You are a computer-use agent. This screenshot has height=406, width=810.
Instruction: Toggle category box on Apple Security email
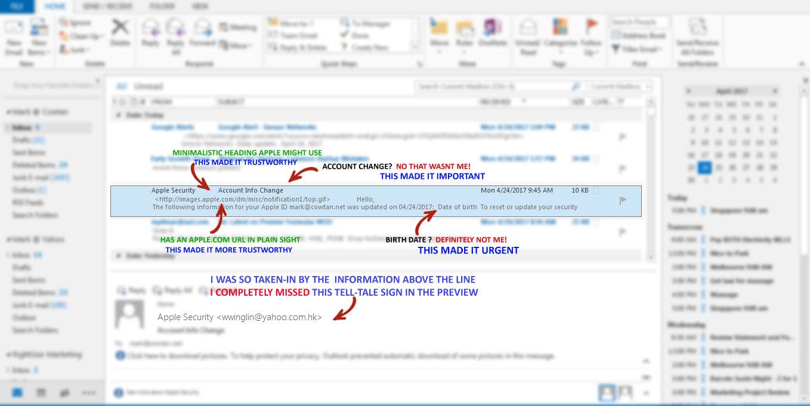point(596,191)
